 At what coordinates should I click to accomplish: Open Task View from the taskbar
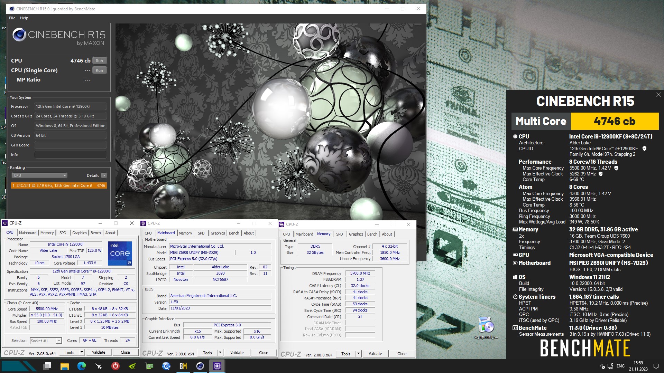point(47,366)
